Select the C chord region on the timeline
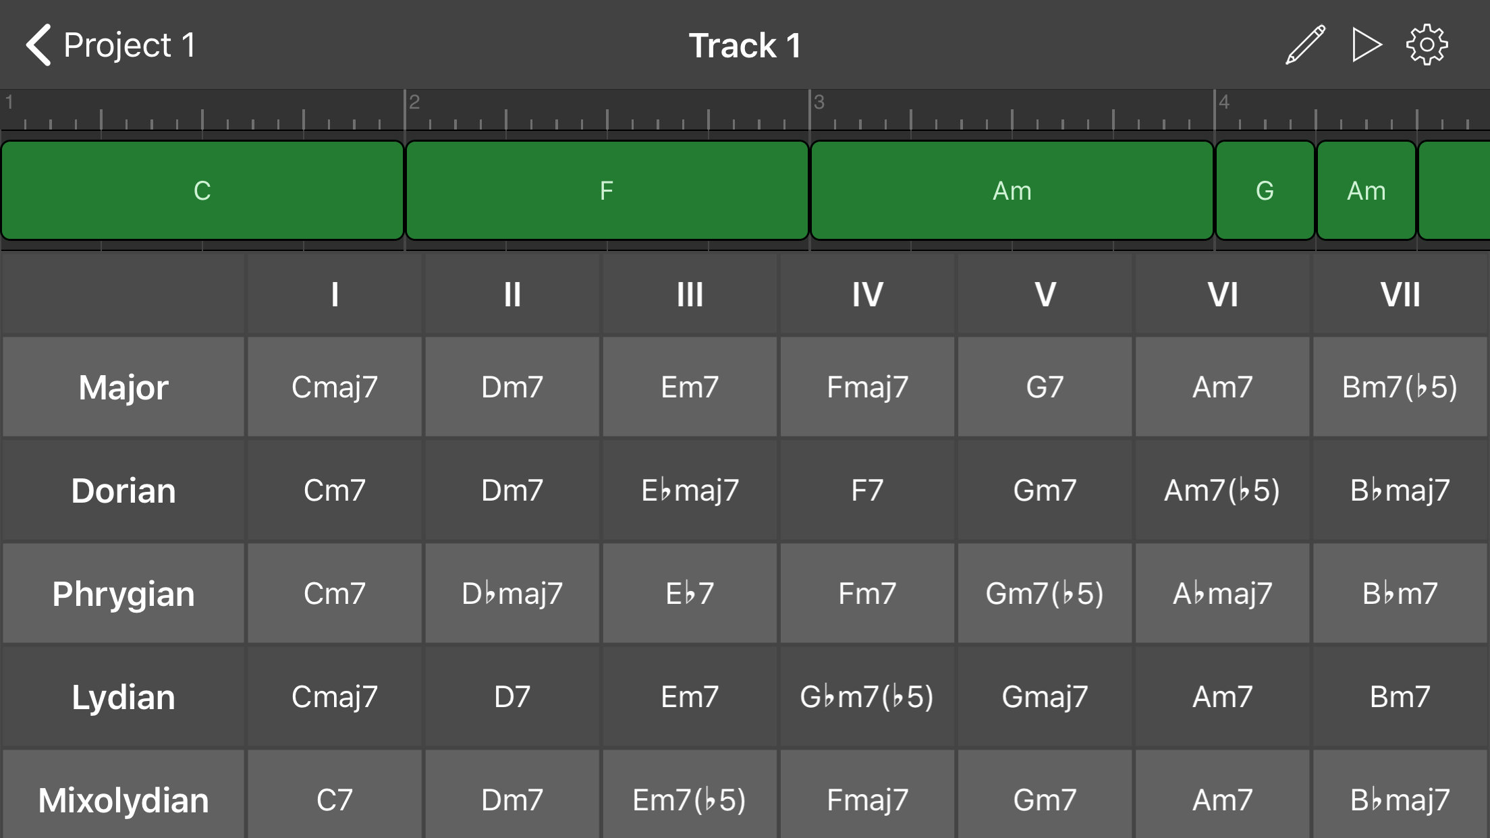 202,190
